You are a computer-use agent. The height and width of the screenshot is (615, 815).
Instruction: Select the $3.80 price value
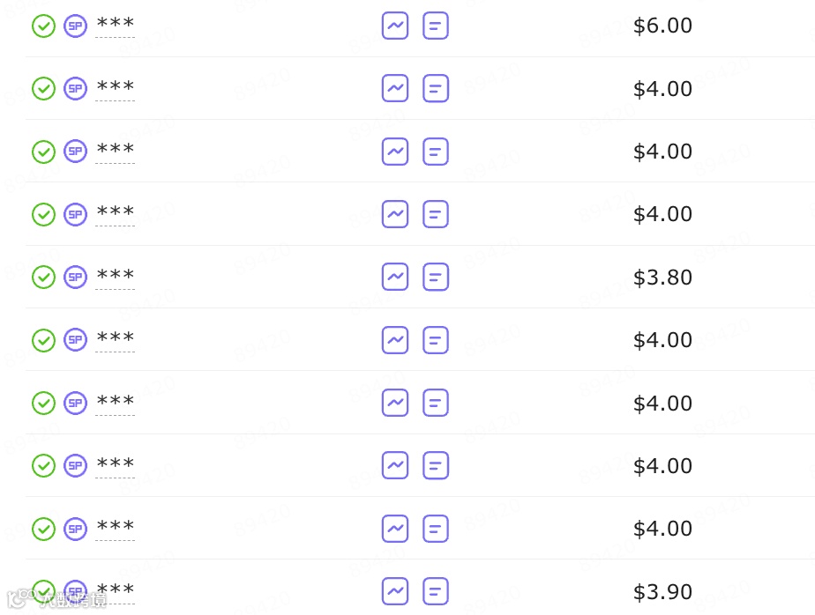tap(662, 278)
